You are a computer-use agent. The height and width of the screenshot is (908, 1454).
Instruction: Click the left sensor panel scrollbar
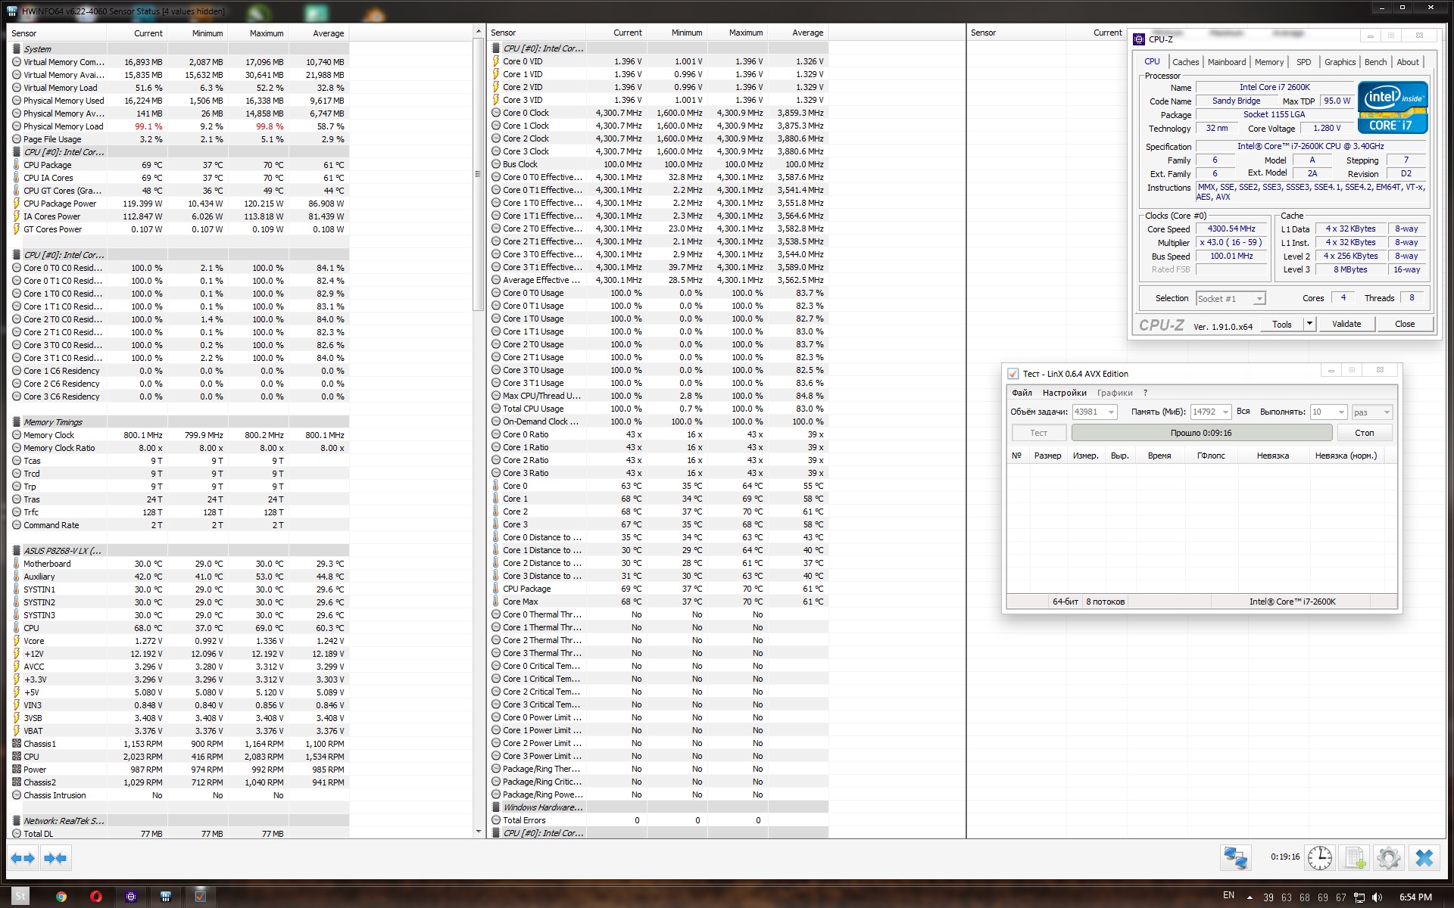coord(478,174)
